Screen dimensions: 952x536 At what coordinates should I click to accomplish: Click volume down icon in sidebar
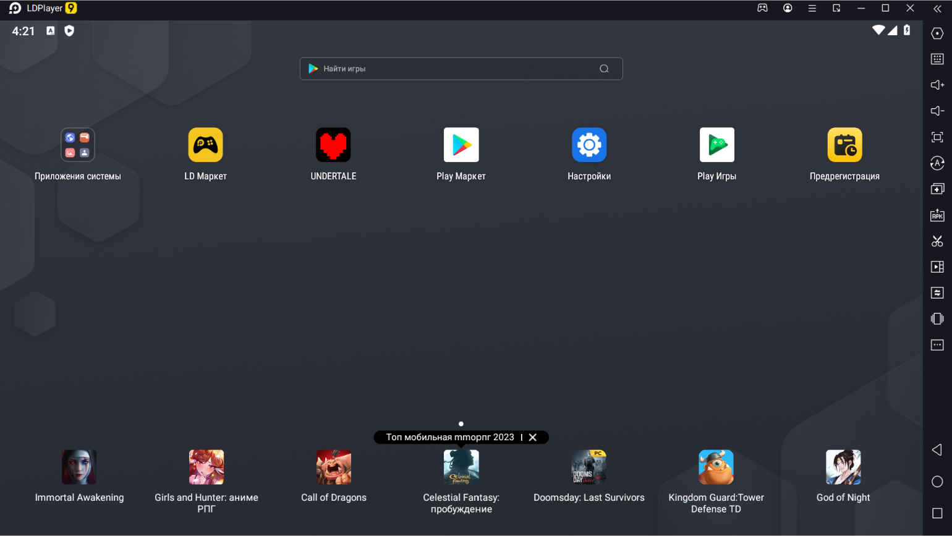pos(937,111)
